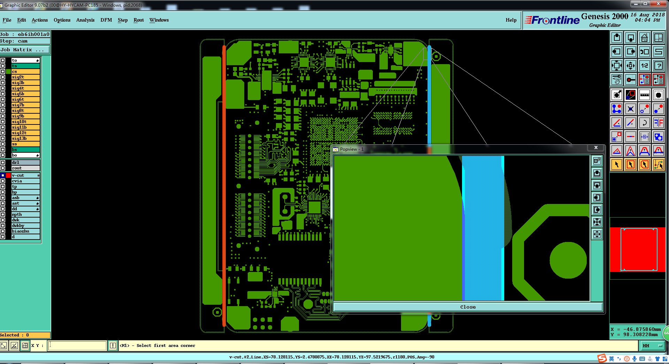
Task: Open the File menu
Action: (7, 20)
